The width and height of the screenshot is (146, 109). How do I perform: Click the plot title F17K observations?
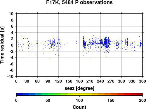pos(79,2)
